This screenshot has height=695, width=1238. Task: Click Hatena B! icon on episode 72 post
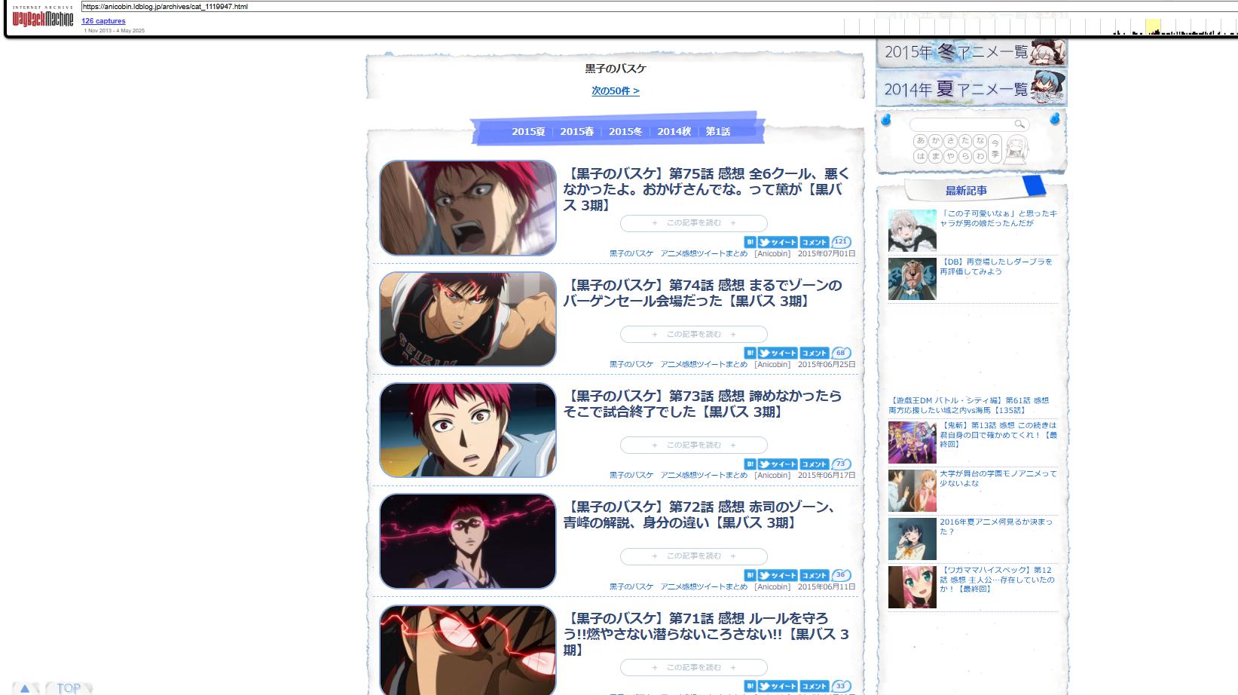(750, 575)
